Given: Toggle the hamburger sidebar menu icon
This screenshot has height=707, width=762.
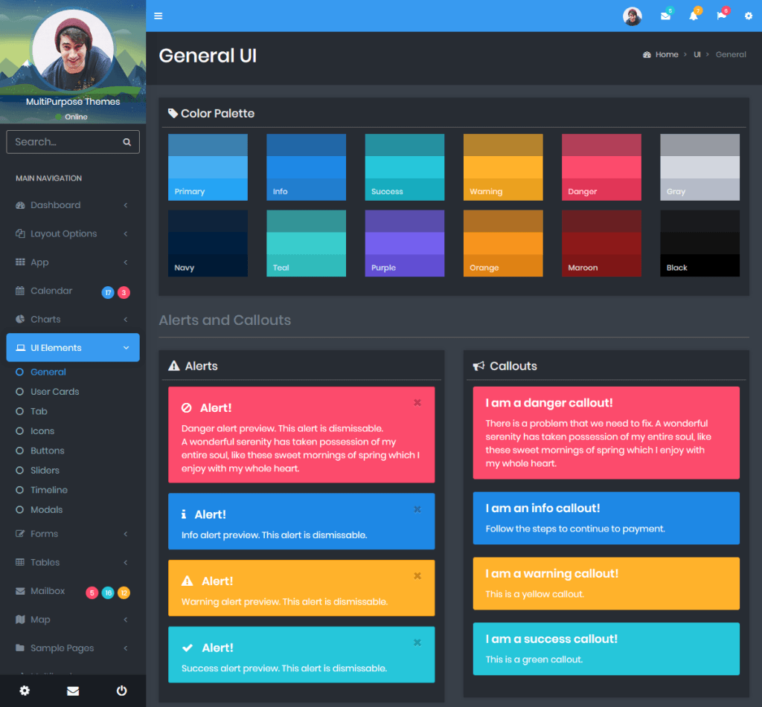Looking at the screenshot, I should (x=158, y=16).
